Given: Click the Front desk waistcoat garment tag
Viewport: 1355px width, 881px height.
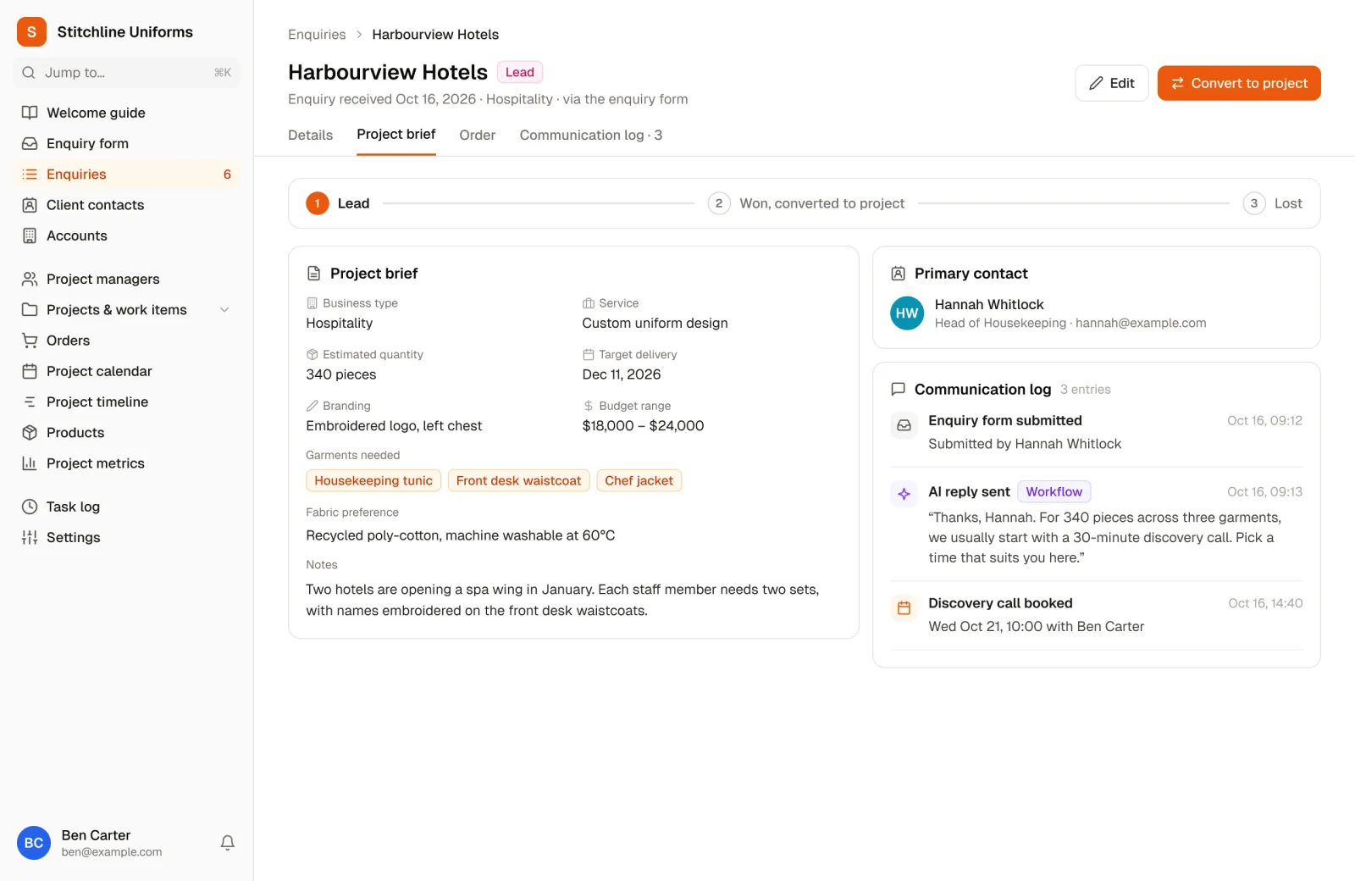Looking at the screenshot, I should click(518, 481).
